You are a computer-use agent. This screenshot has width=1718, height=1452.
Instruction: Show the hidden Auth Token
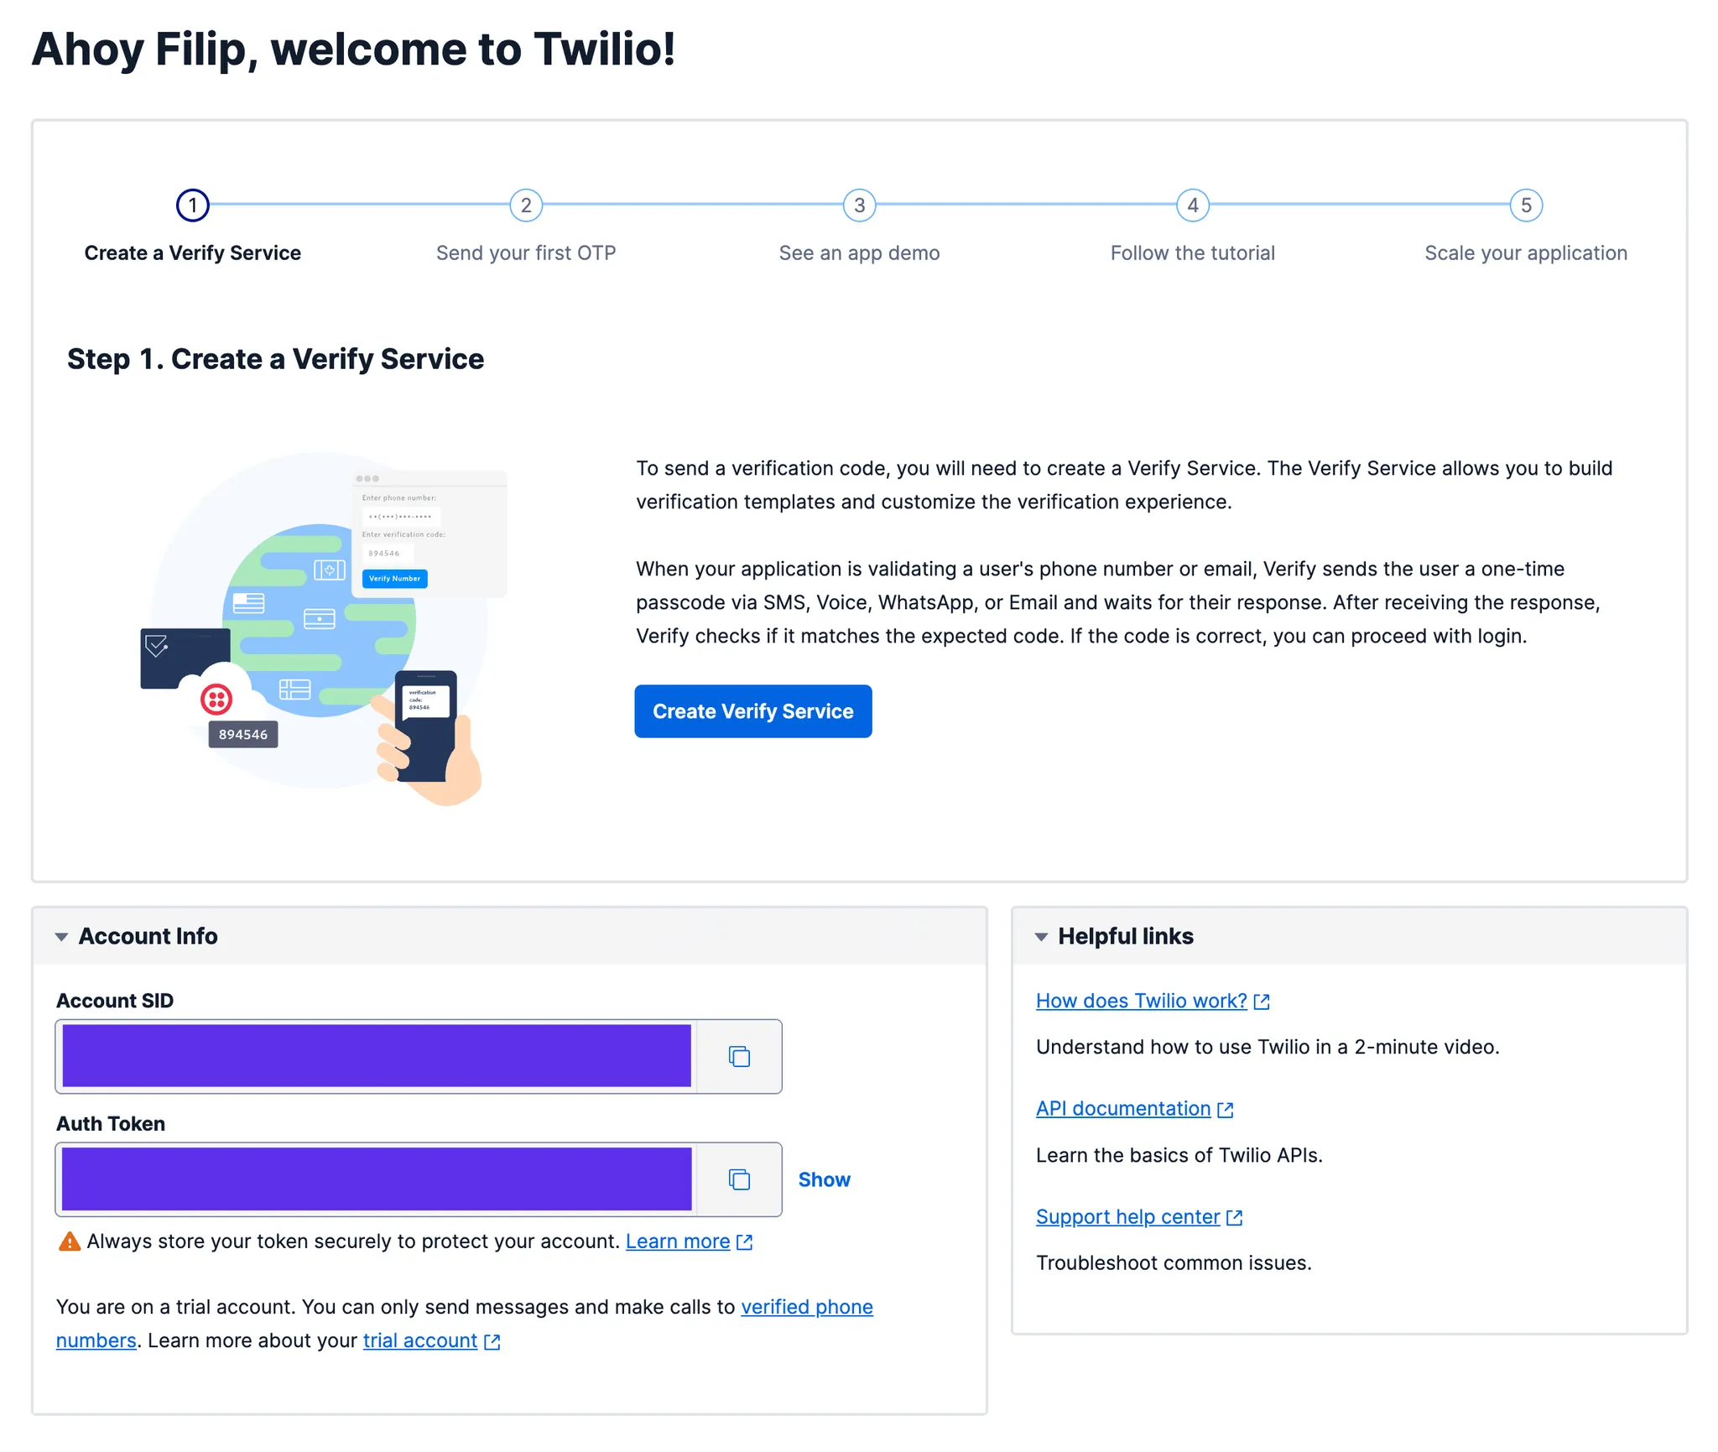tap(824, 1179)
